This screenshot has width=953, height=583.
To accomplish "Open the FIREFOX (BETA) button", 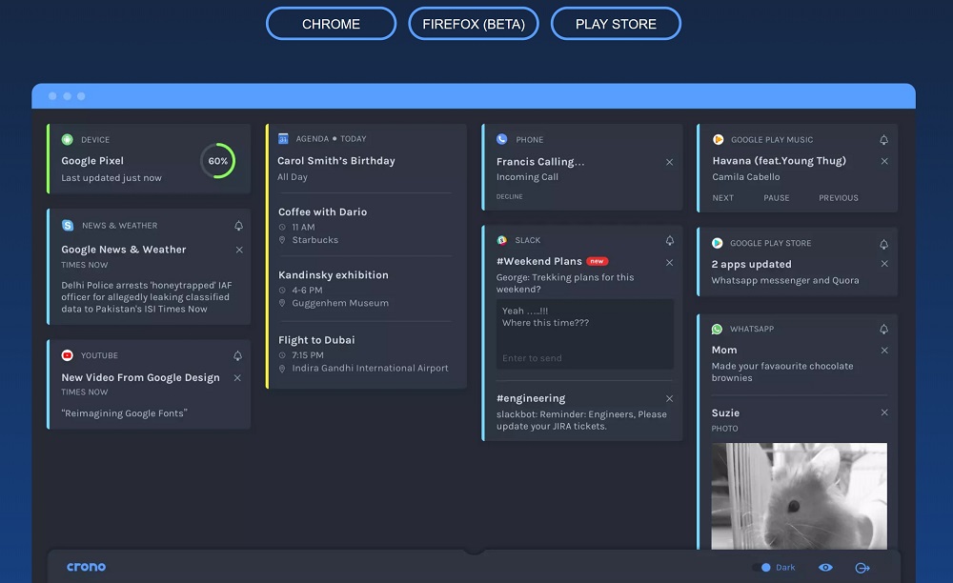I will 474,24.
